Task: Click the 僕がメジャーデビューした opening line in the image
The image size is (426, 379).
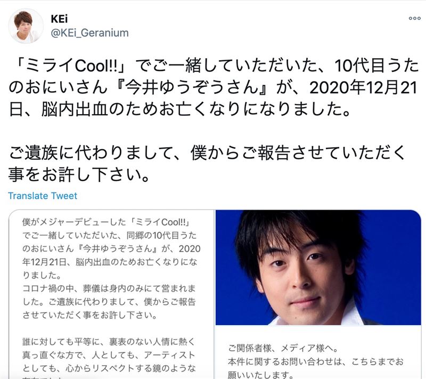Action: (x=106, y=222)
